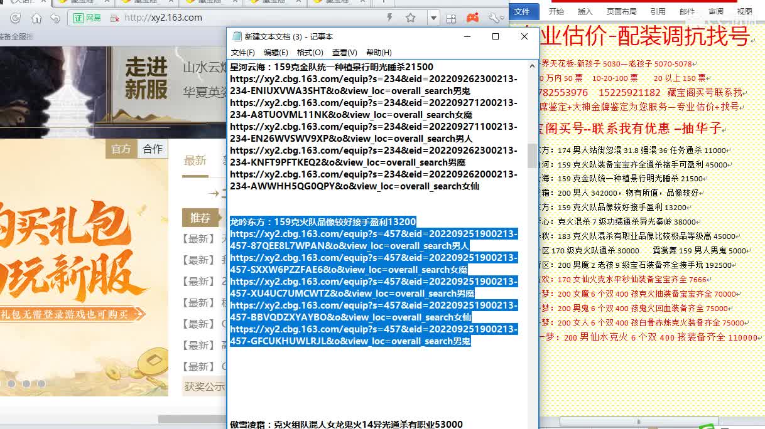Maximize the Notepad window
The width and height of the screenshot is (765, 429).
pyautogui.click(x=496, y=36)
